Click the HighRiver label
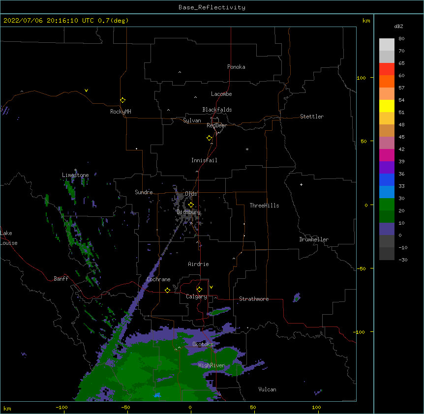 (x=212, y=365)
